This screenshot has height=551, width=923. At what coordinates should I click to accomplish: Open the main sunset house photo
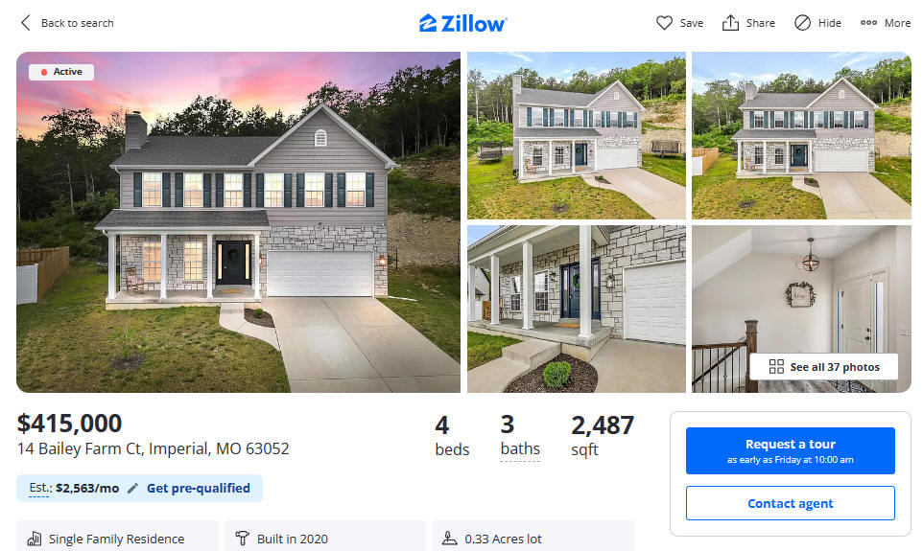click(x=238, y=222)
